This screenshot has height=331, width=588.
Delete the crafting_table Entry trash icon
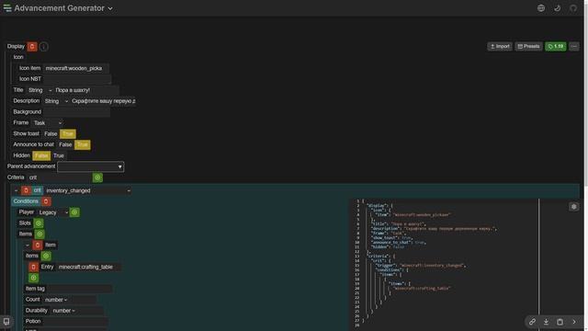33,267
